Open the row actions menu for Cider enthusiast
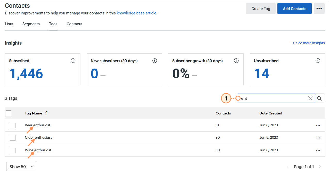330x174 pixels. click(x=318, y=138)
